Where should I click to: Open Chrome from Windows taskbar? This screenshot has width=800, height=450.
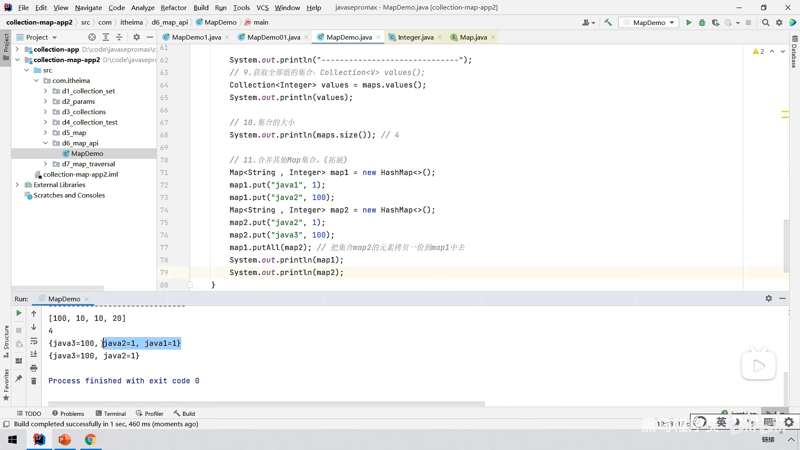click(x=90, y=440)
